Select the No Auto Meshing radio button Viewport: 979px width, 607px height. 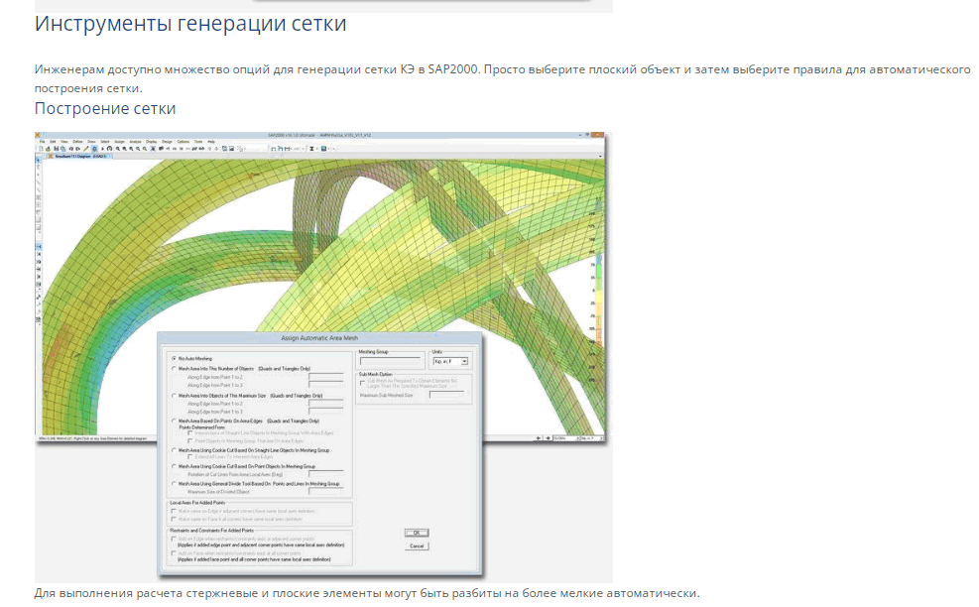(x=175, y=358)
